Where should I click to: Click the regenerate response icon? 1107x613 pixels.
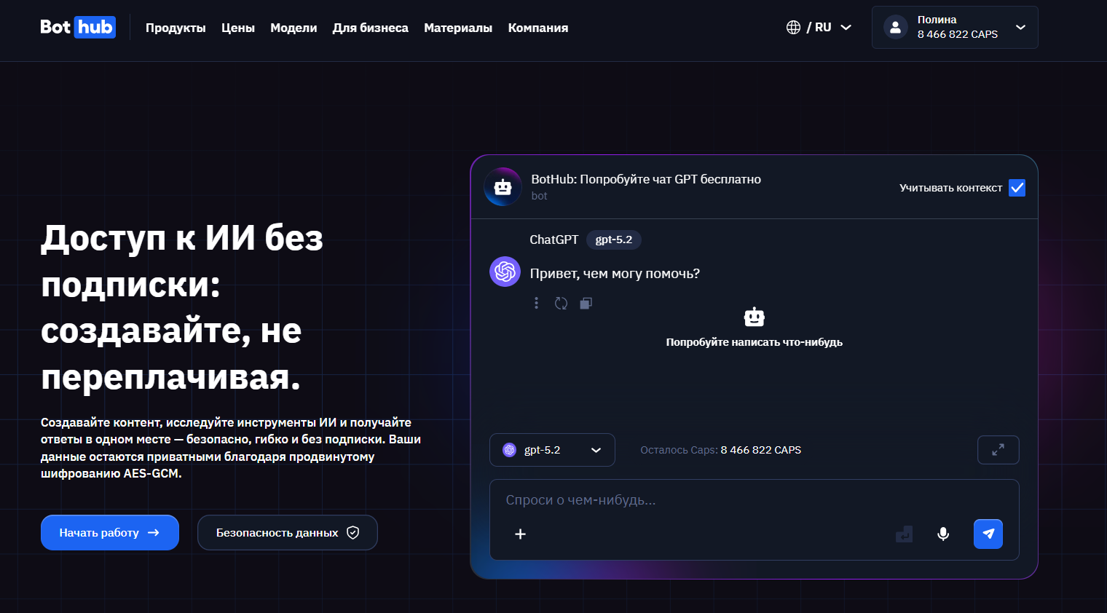point(561,303)
